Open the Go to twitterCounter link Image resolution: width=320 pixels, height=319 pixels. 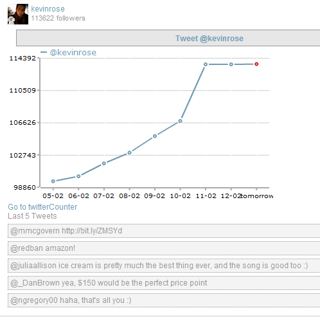click(42, 207)
